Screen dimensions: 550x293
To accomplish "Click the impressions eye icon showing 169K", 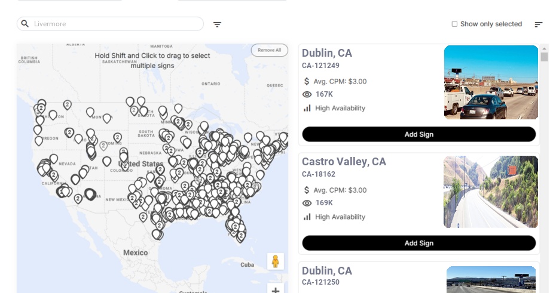I will tap(307, 203).
